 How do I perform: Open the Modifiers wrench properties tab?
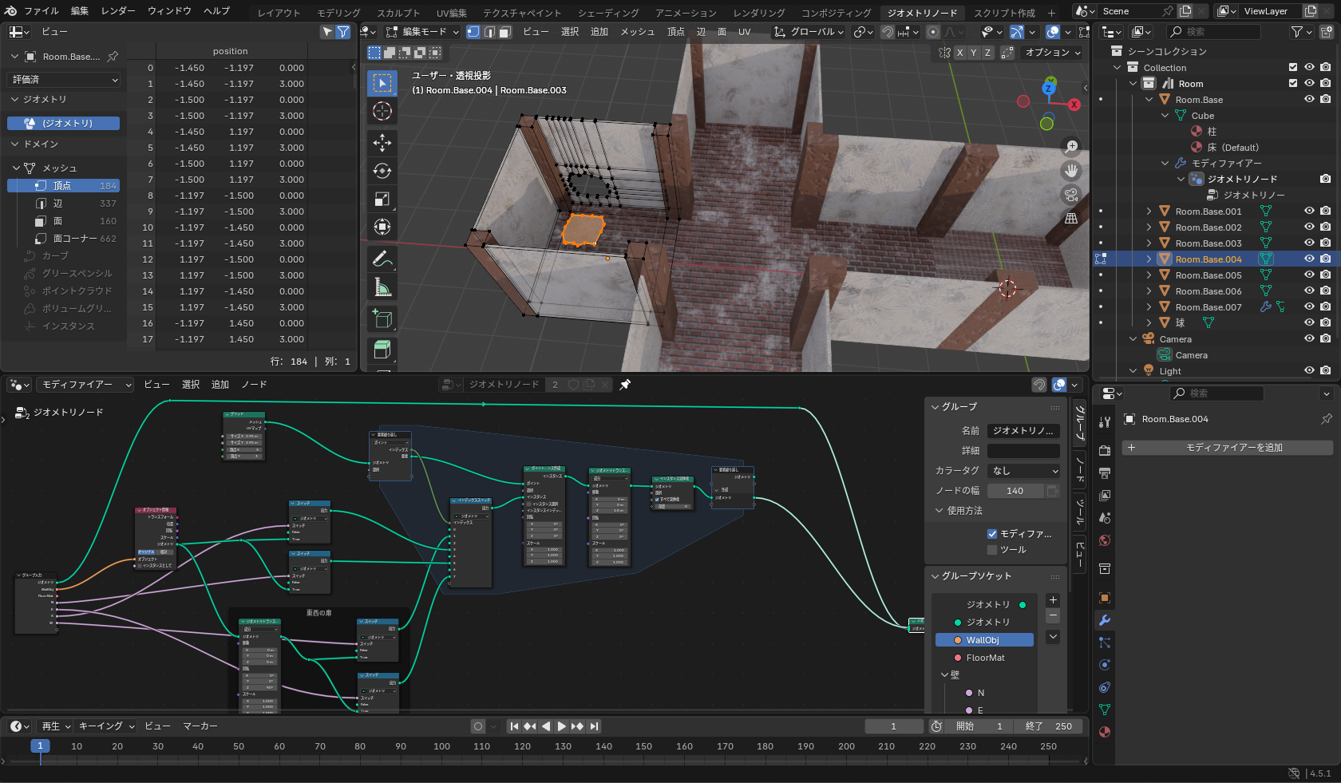pyautogui.click(x=1105, y=620)
